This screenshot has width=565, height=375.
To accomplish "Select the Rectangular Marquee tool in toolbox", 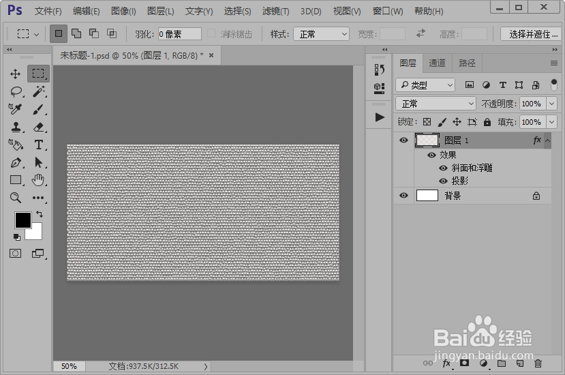I will tap(38, 74).
